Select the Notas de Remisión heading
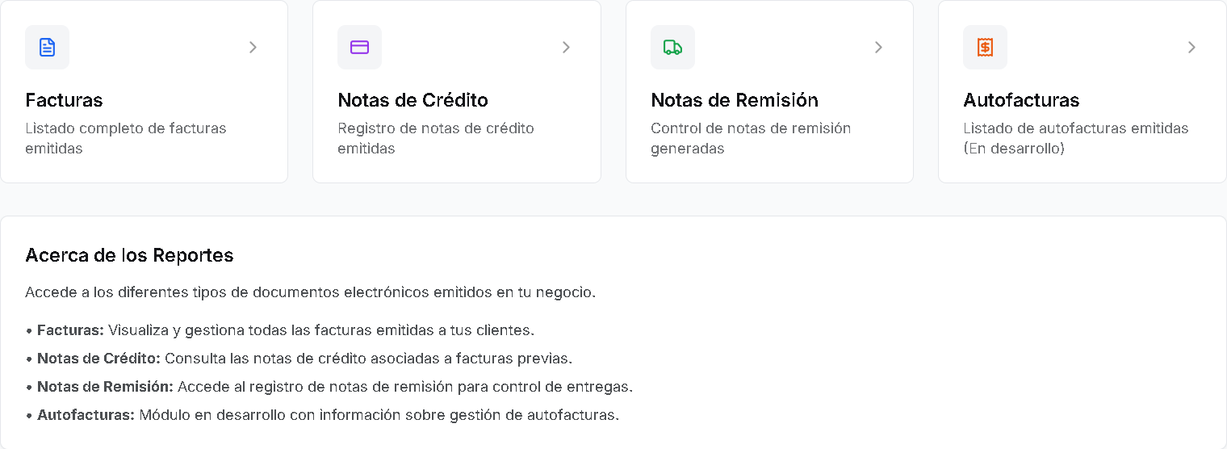 pos(734,100)
